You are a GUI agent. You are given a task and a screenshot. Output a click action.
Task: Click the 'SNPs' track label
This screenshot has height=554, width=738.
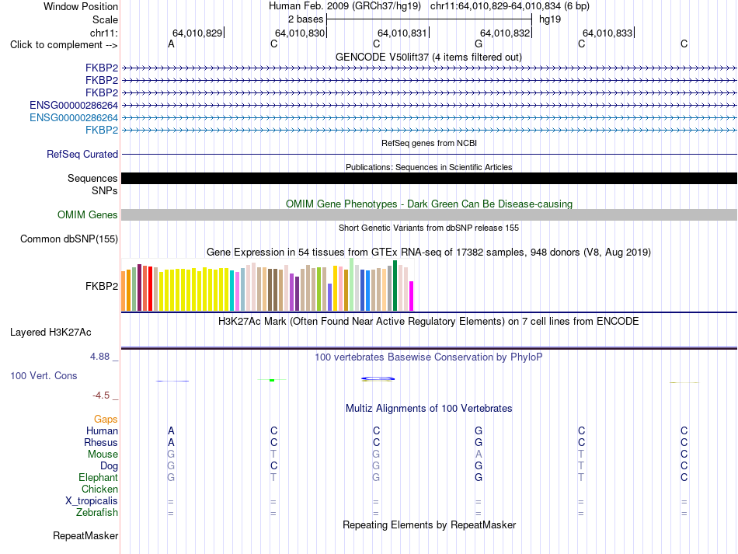(105, 190)
